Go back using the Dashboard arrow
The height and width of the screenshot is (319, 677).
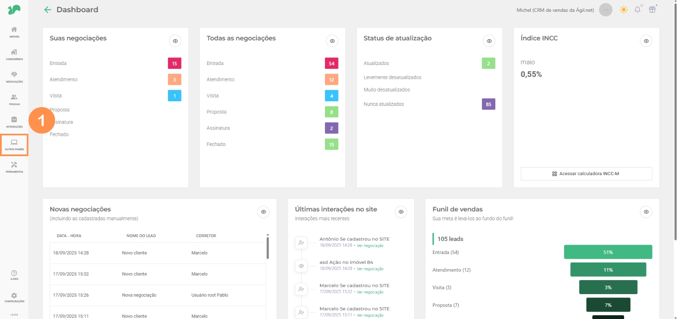pos(48,10)
